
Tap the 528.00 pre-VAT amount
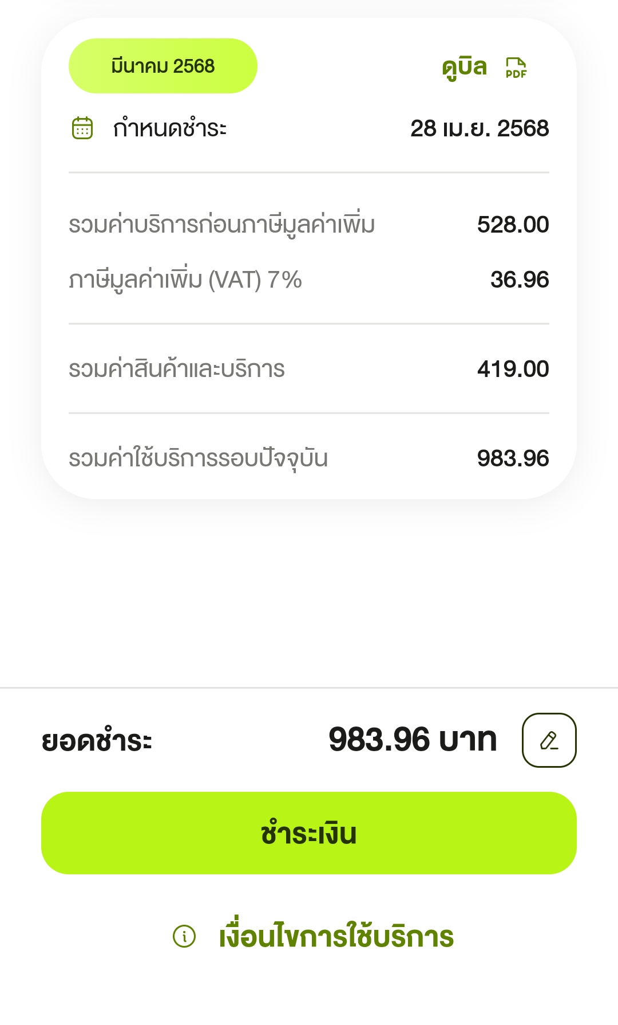click(x=513, y=225)
